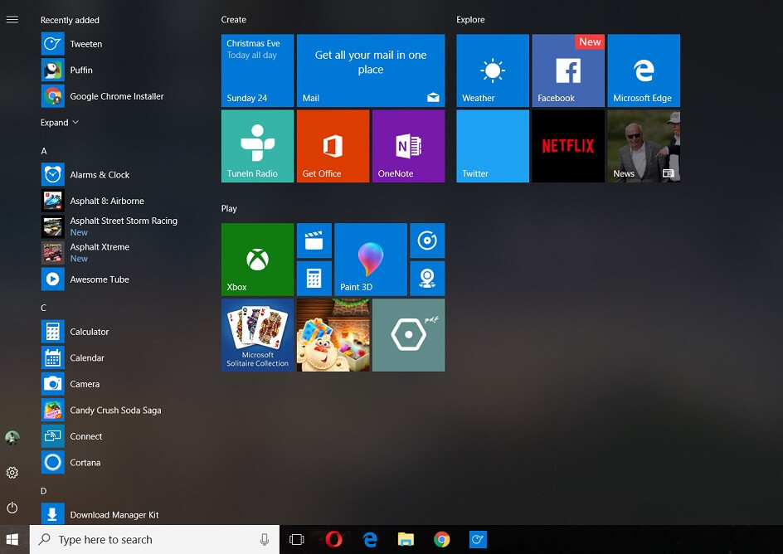Open the Power options button

tap(12, 508)
